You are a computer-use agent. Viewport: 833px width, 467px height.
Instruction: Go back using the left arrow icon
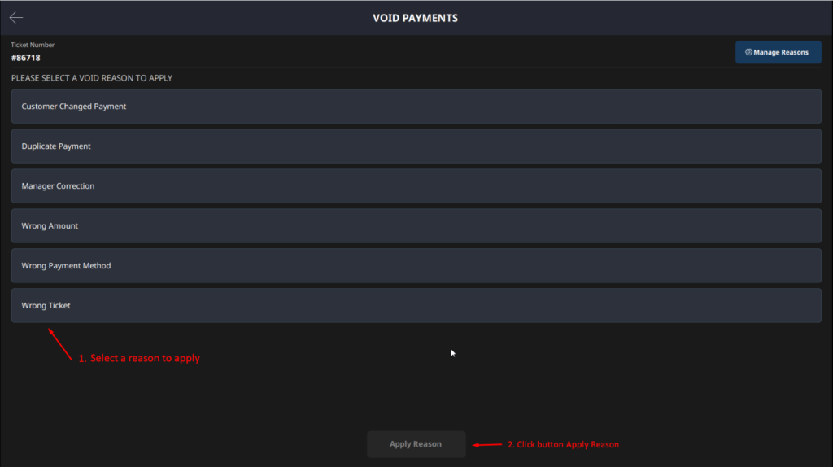16,18
